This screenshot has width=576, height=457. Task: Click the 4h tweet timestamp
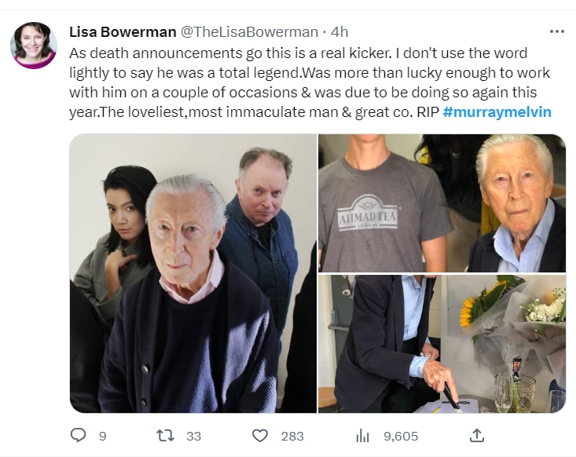point(339,32)
